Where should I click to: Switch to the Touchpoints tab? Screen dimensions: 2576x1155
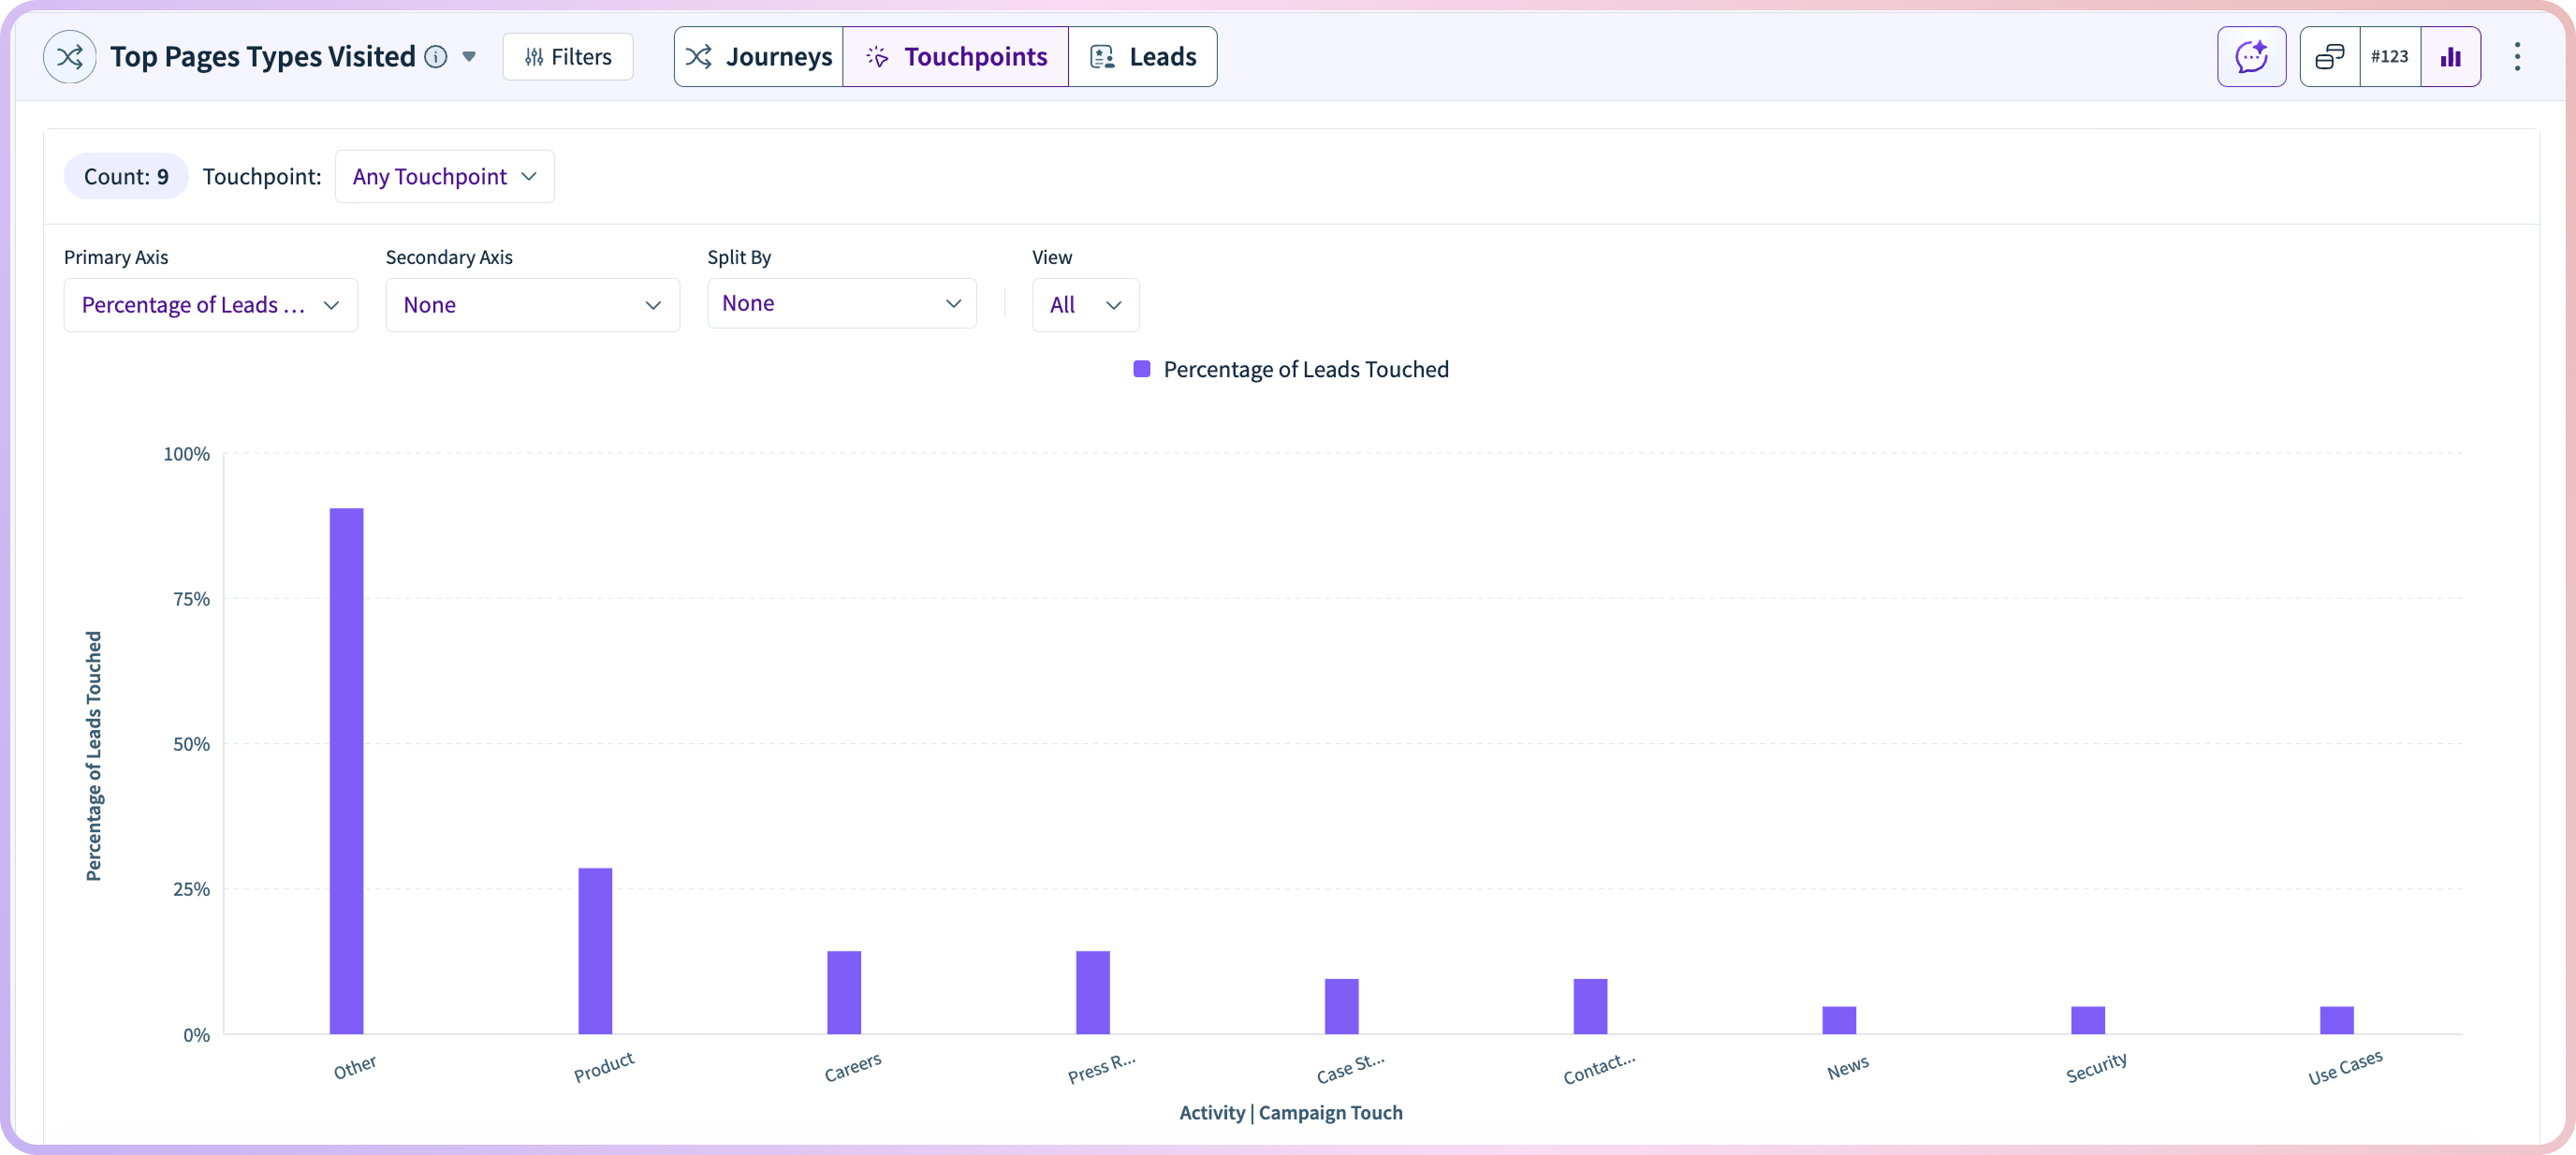click(956, 57)
